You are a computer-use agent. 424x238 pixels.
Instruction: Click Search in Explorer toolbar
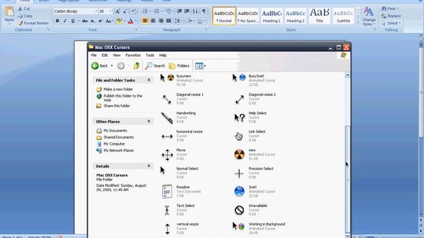point(155,65)
